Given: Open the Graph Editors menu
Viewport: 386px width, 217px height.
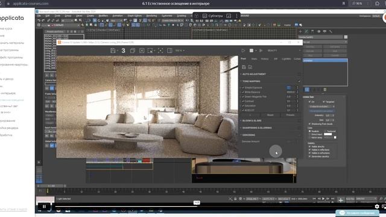Looking at the screenshot, I should 134,16.
